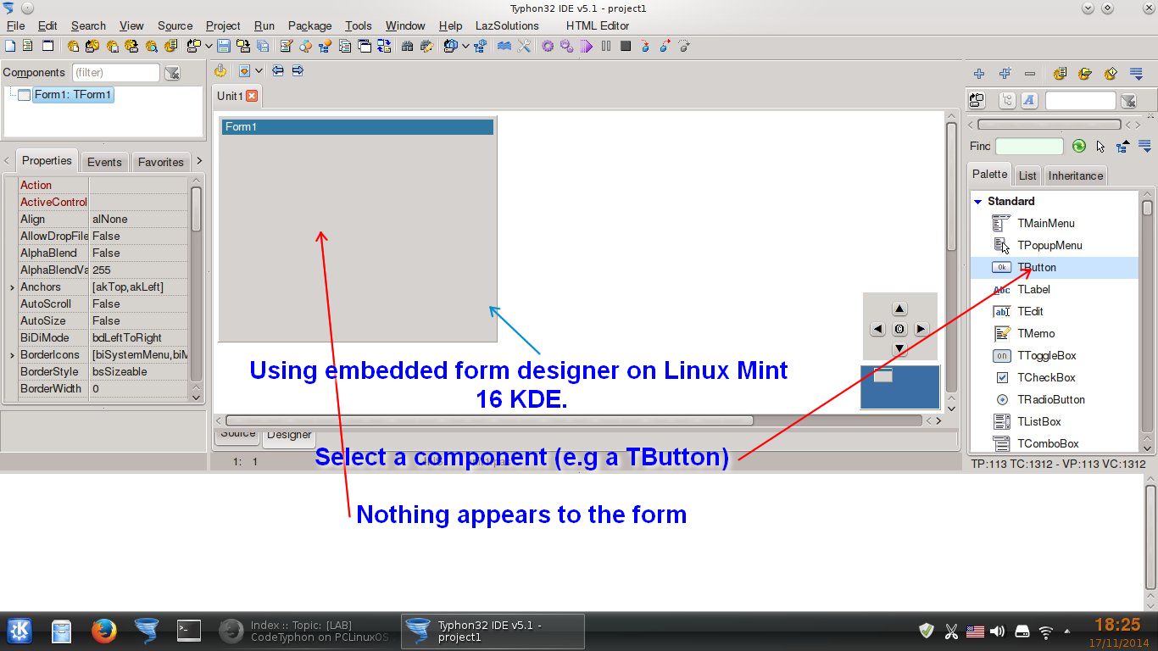Image resolution: width=1158 pixels, height=651 pixels.
Task: Click arrow to show more inspector tabs
Action: pyautogui.click(x=199, y=161)
